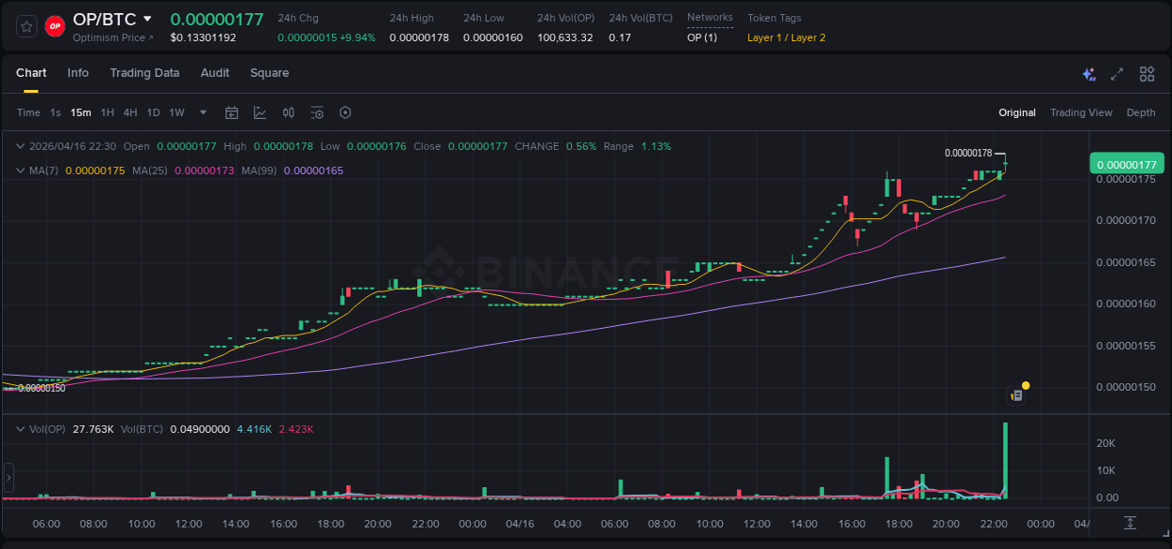The image size is (1172, 549).
Task: Click the tallest green volume bar at 22:30
Action: click(1005, 459)
